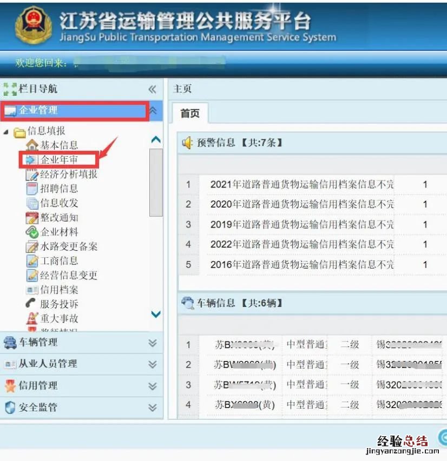This screenshot has height=461, width=447.
Task: Open 水路变更备案 in the tree
Action: click(69, 246)
